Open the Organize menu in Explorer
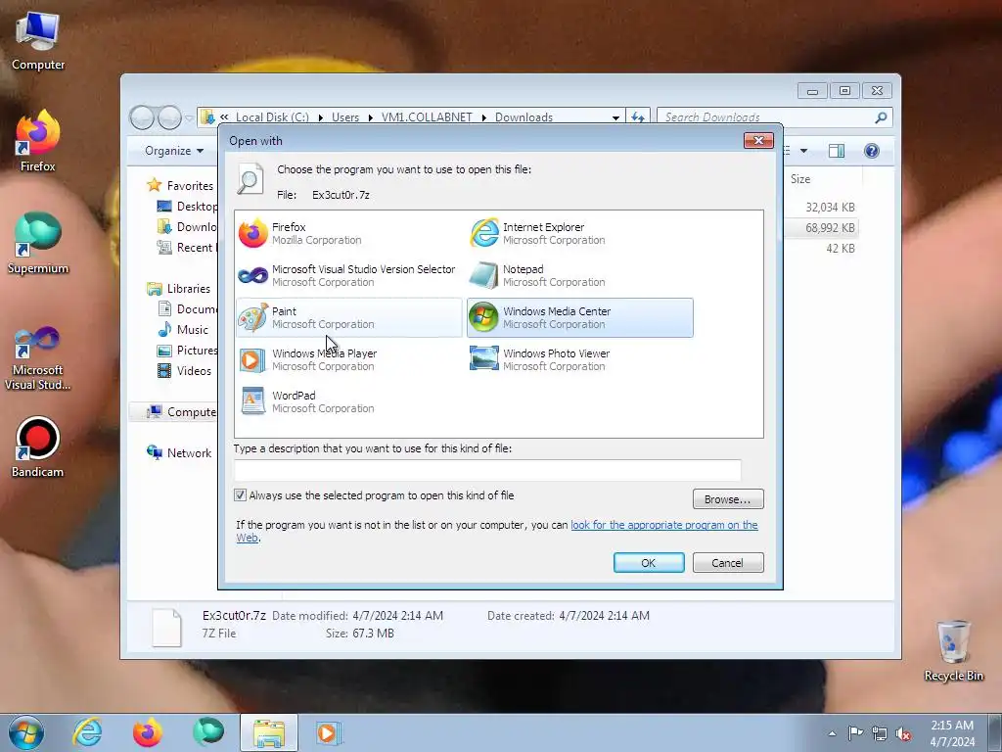 coord(174,151)
